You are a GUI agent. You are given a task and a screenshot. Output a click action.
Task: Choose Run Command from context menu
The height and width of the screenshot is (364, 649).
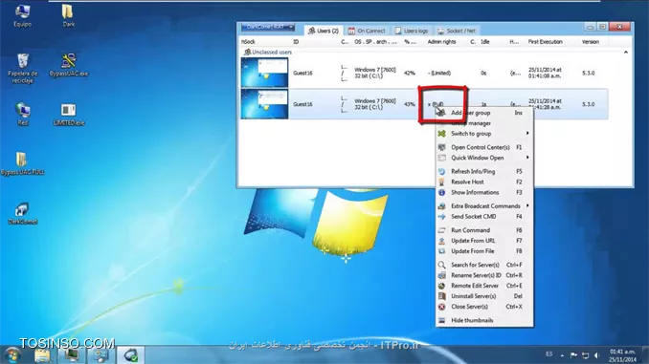[484, 230]
